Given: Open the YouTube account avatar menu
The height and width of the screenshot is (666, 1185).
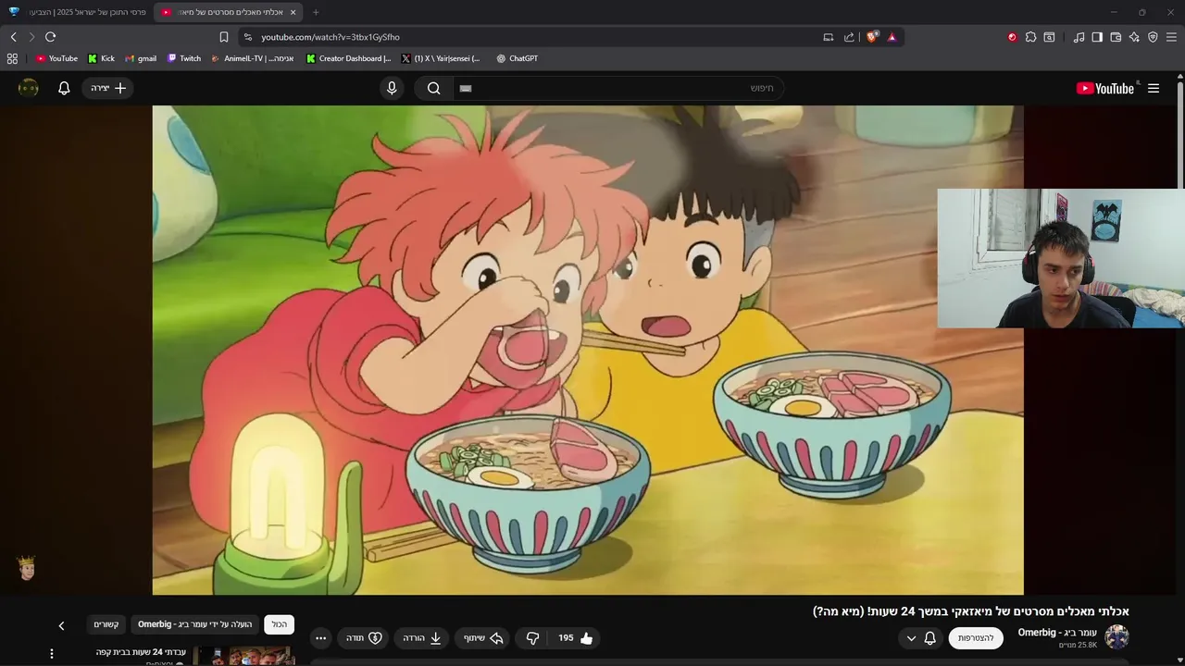Looking at the screenshot, I should pyautogui.click(x=29, y=88).
